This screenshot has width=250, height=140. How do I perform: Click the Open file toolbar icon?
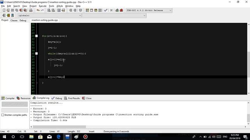(x=8, y=10)
